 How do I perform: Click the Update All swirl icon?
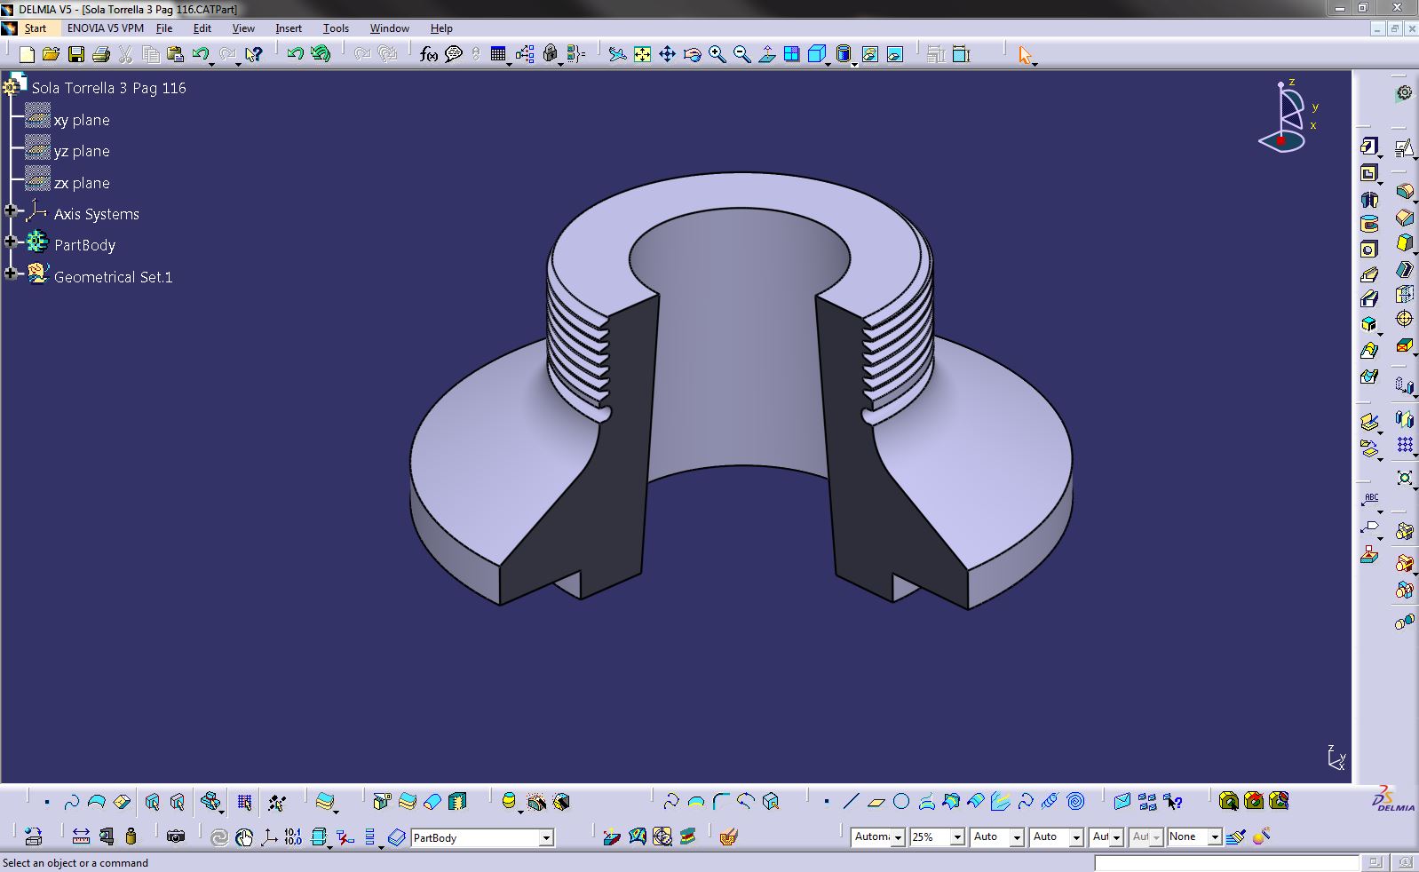(x=219, y=836)
